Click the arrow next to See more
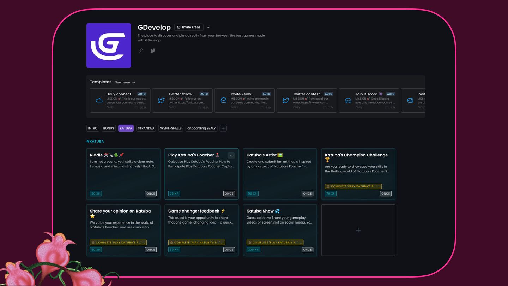 click(x=134, y=82)
